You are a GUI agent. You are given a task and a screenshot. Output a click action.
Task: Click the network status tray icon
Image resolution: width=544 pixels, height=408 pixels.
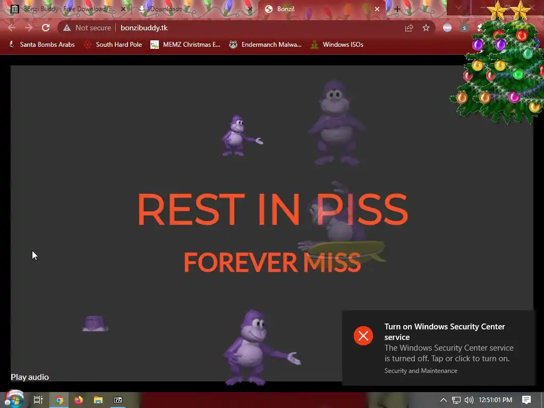[456, 400]
